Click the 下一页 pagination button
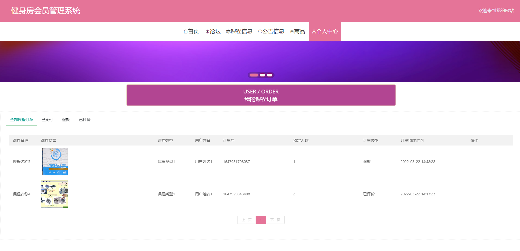The image size is (520, 251). (x=275, y=220)
